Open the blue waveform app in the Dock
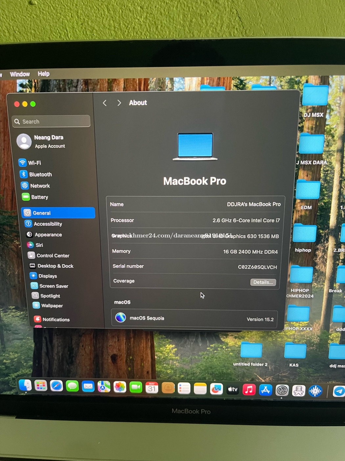 click(x=315, y=391)
